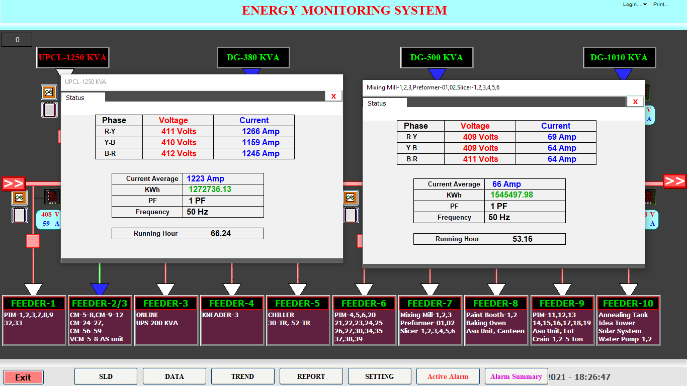Click Current Average 1223 Amp

(x=205, y=178)
